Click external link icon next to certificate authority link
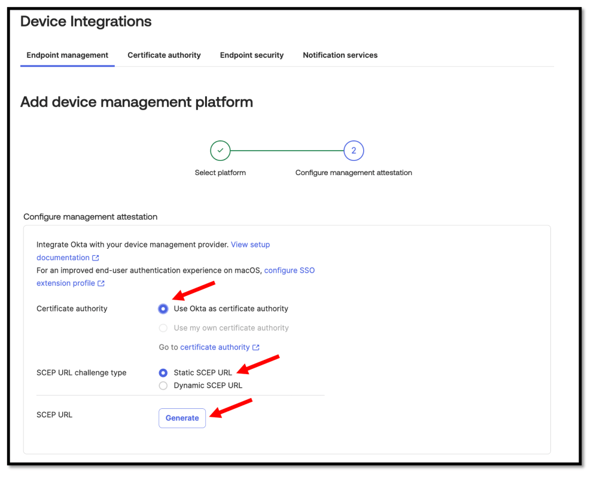 tap(256, 348)
